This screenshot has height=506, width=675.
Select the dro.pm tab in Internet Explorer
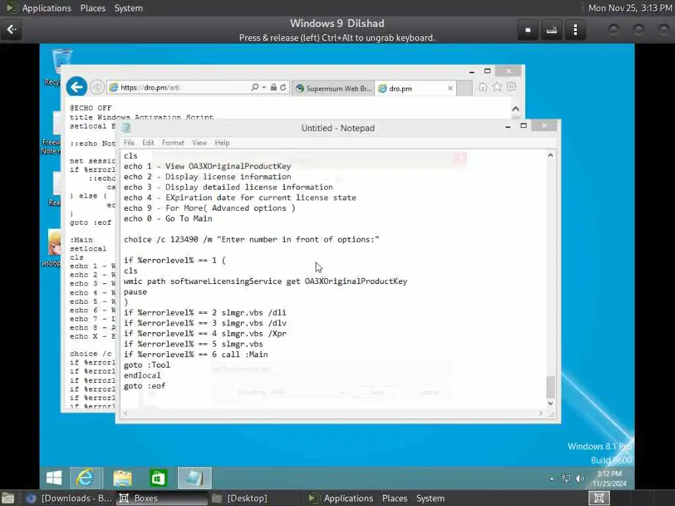point(415,88)
